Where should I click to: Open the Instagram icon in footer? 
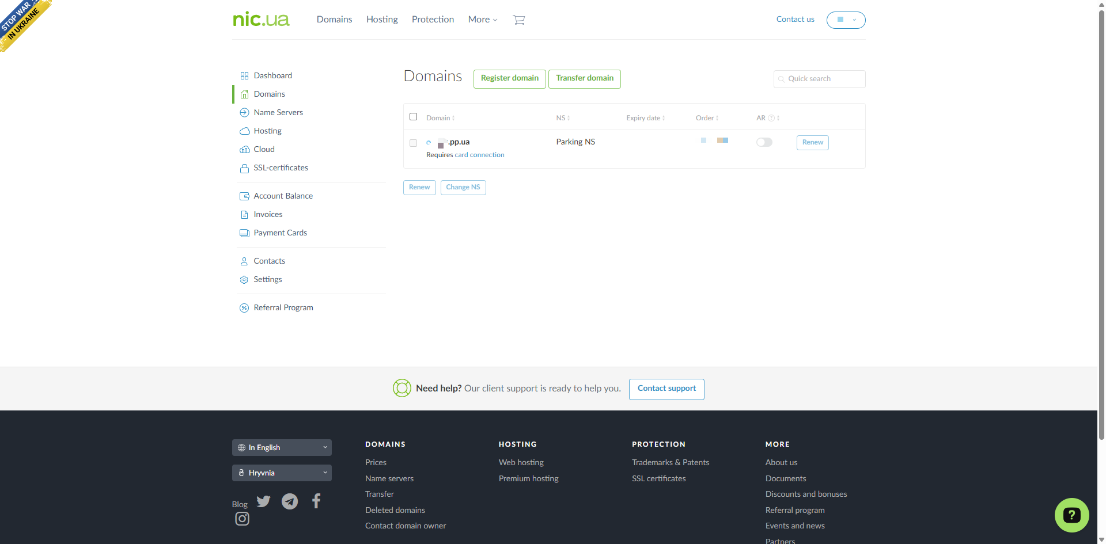242,519
